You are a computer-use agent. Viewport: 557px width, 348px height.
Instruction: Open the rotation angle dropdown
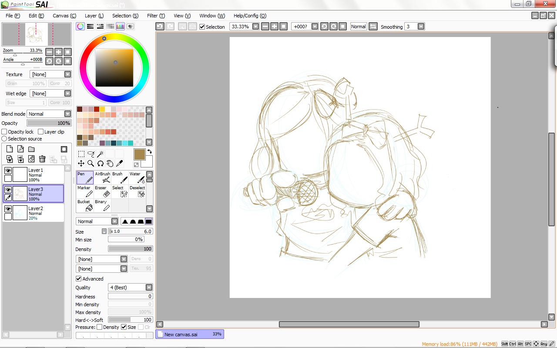pos(314,27)
